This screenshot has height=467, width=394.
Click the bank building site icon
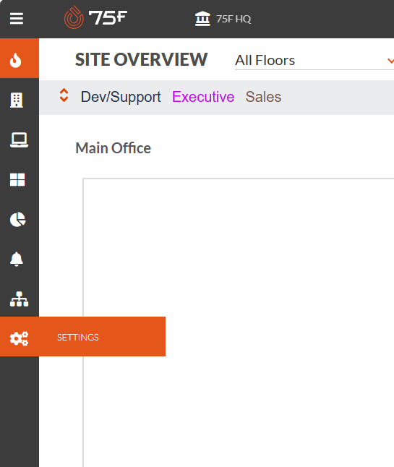click(202, 19)
